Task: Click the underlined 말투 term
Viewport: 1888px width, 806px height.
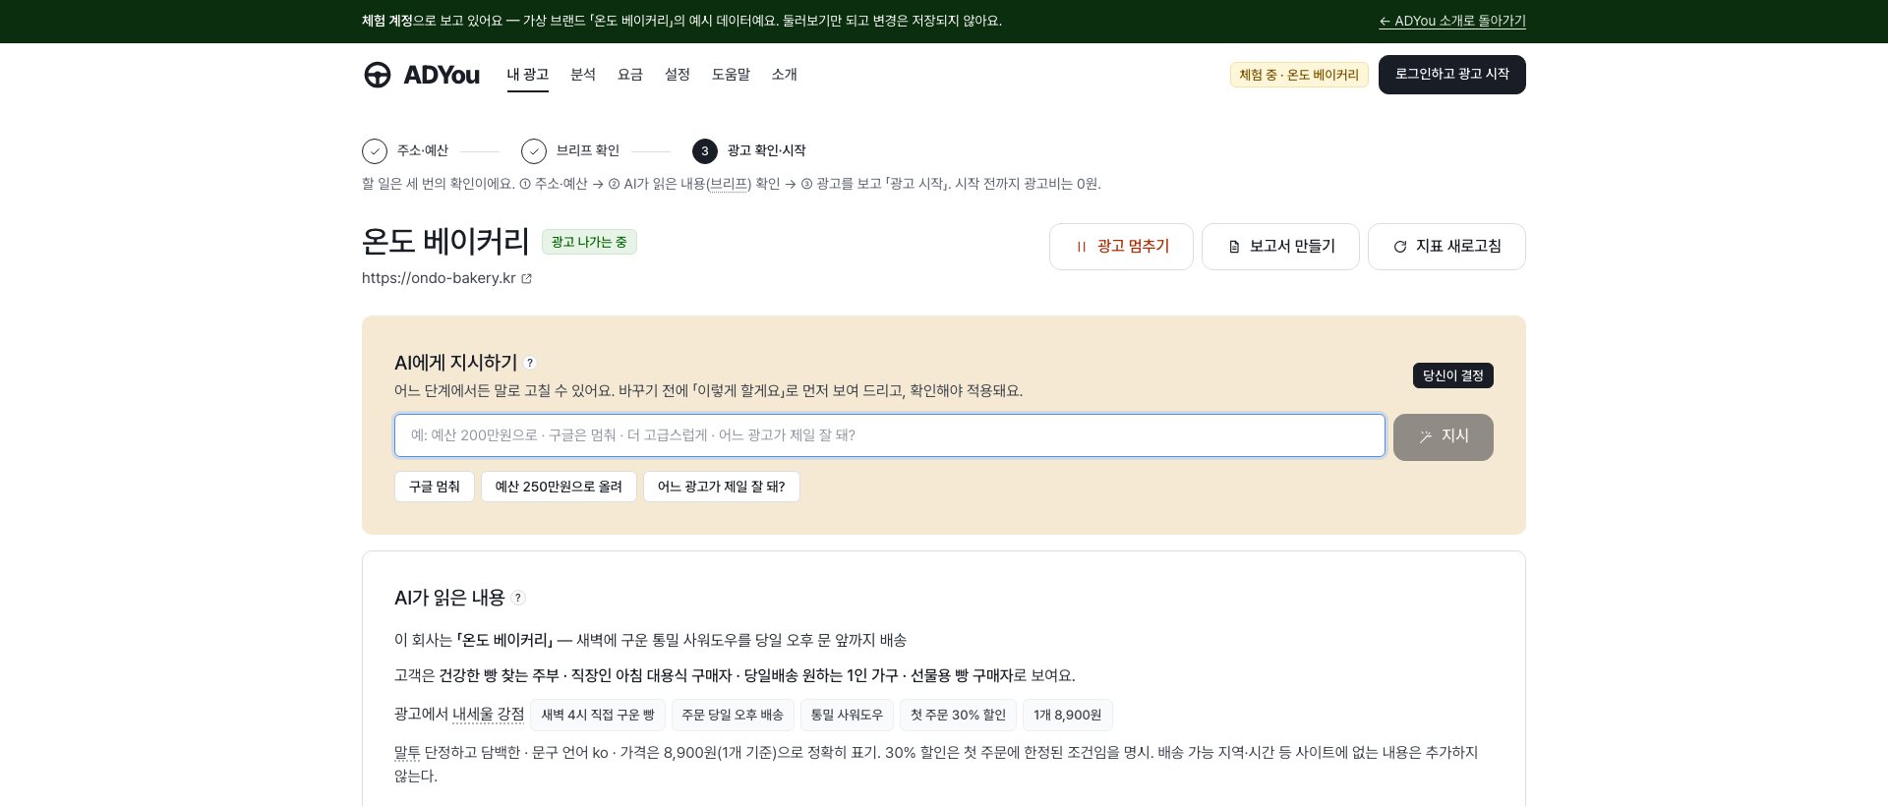Action: pyautogui.click(x=407, y=753)
